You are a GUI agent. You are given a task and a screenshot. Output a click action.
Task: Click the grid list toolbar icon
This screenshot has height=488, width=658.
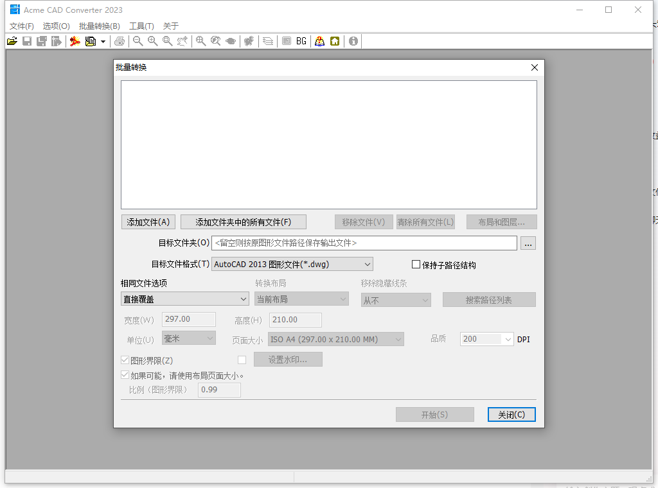coord(287,41)
